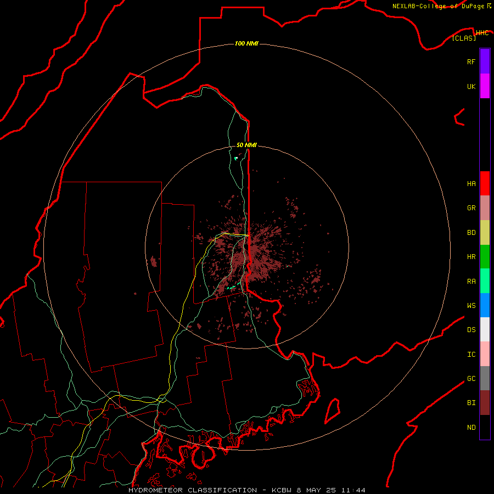This screenshot has width=494, height=494.
Task: Click the GR pink legend color block
Action: click(485, 208)
